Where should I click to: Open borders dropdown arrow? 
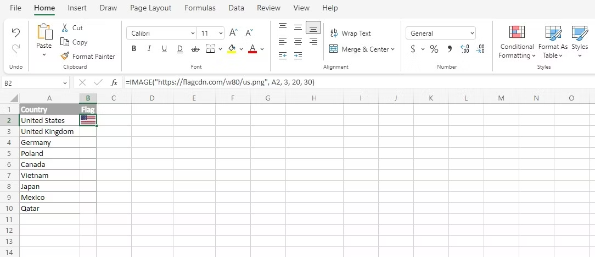tap(220, 49)
